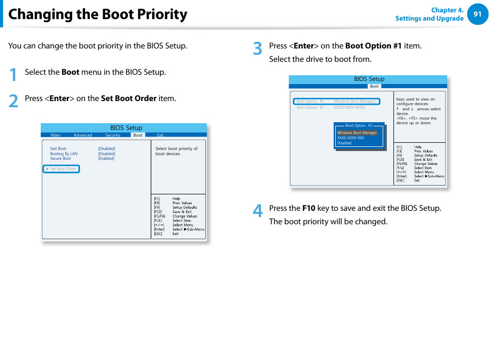Click the page number 91 badge
This screenshot has width=492, height=349.
click(x=477, y=14)
